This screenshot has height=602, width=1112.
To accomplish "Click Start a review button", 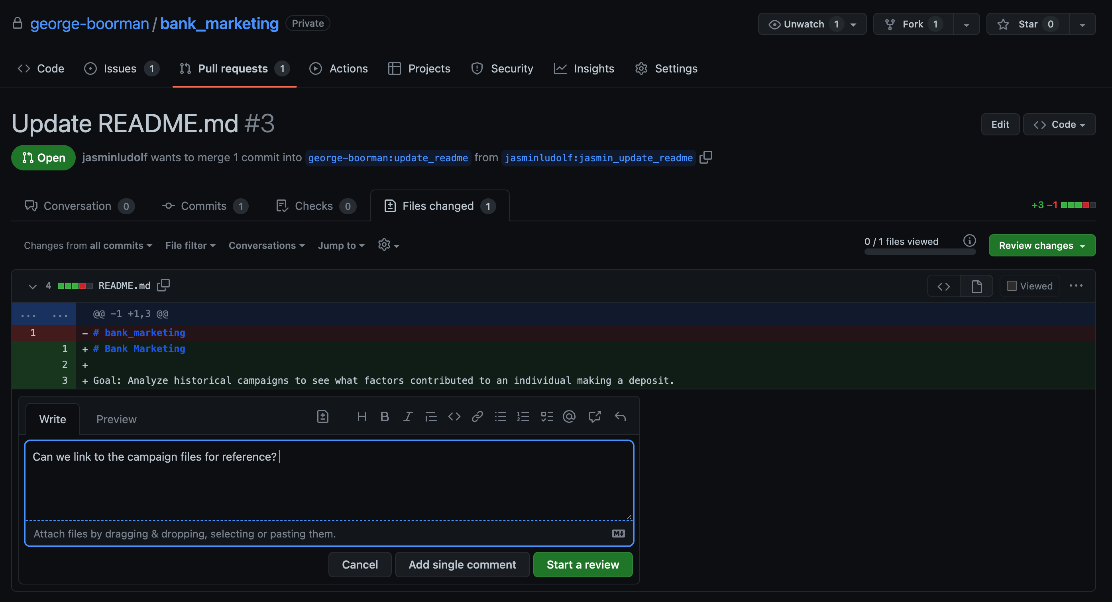I will click(x=583, y=565).
